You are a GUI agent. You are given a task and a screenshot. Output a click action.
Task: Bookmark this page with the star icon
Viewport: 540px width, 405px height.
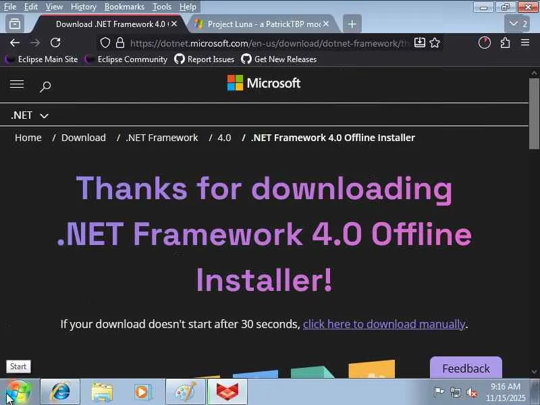pyautogui.click(x=435, y=43)
